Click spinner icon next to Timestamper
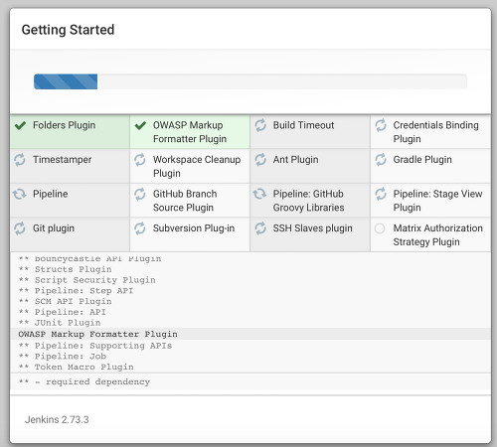The height and width of the screenshot is (447, 497). [x=20, y=160]
